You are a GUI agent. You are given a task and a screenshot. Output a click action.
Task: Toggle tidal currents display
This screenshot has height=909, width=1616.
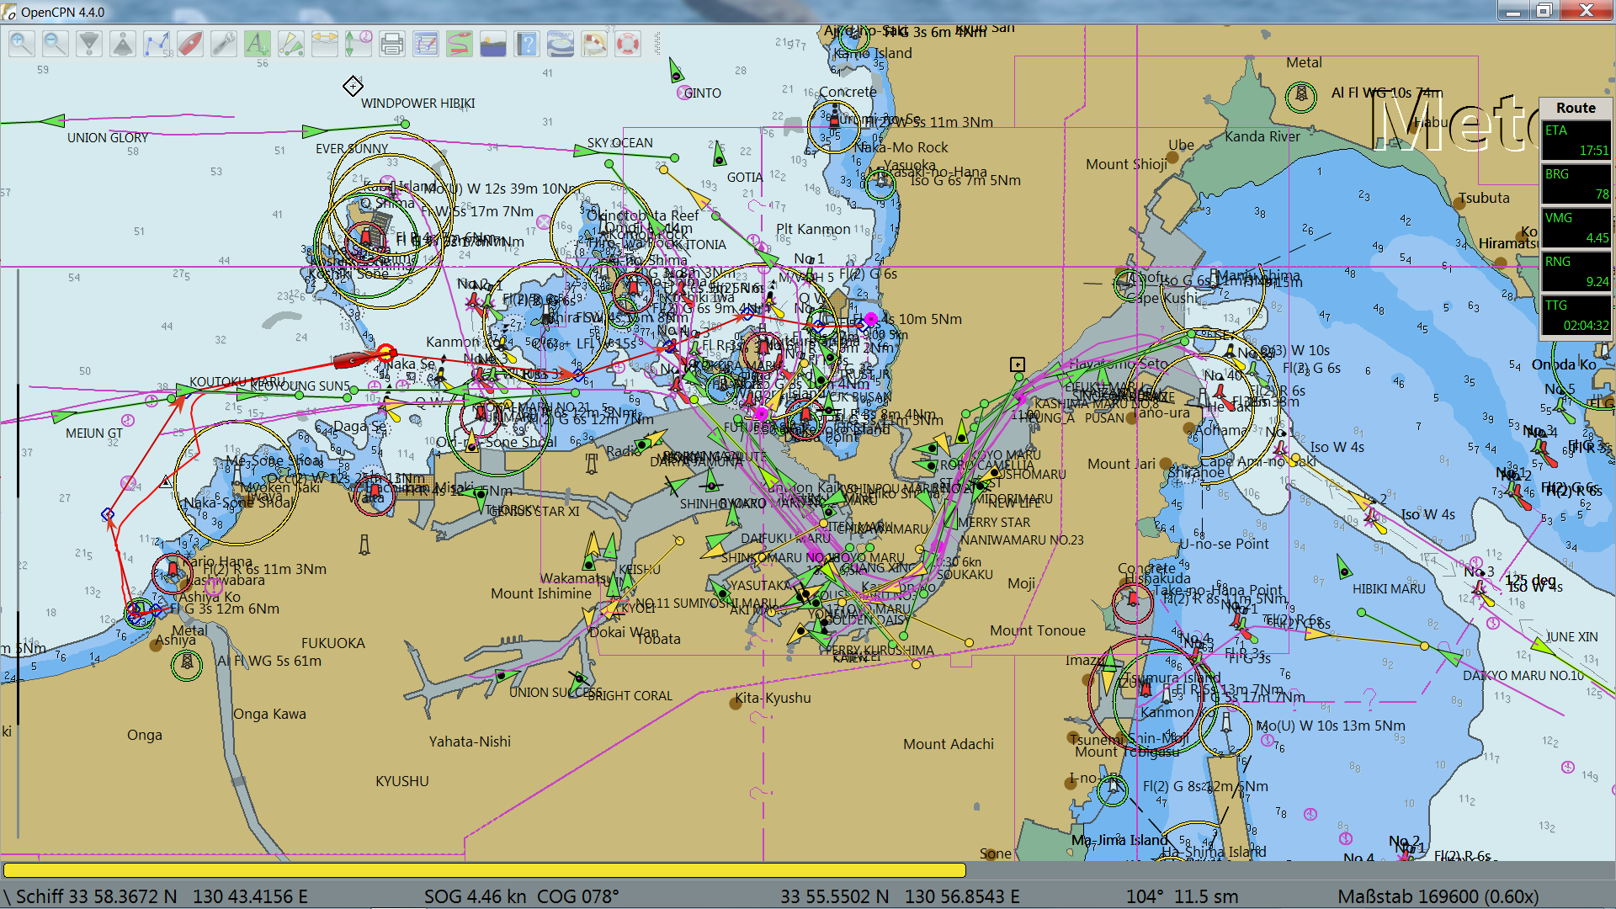click(325, 44)
